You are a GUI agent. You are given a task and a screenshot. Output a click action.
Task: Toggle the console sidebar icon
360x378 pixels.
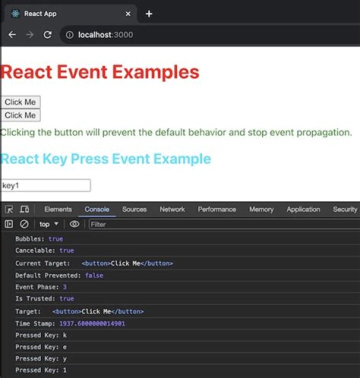[x=9, y=224]
